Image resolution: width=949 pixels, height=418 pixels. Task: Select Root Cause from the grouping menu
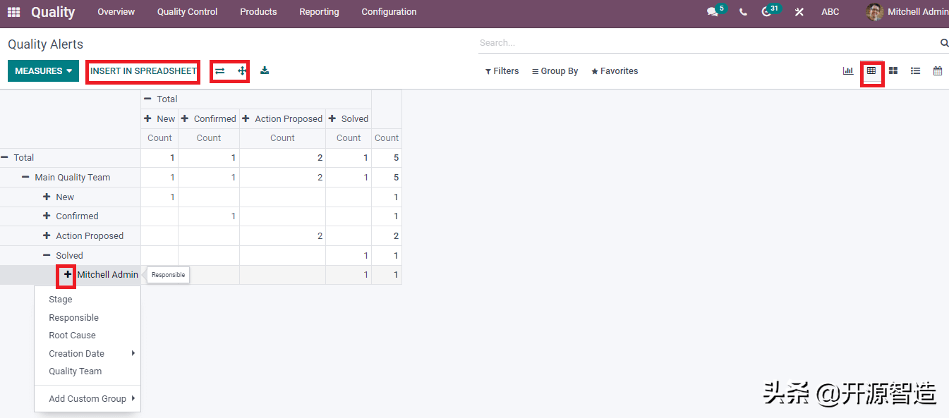(x=72, y=336)
